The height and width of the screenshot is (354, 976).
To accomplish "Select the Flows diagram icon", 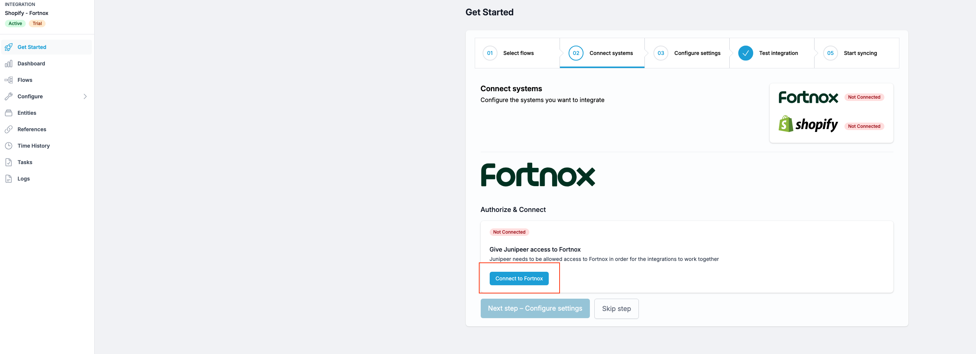I will coord(9,80).
